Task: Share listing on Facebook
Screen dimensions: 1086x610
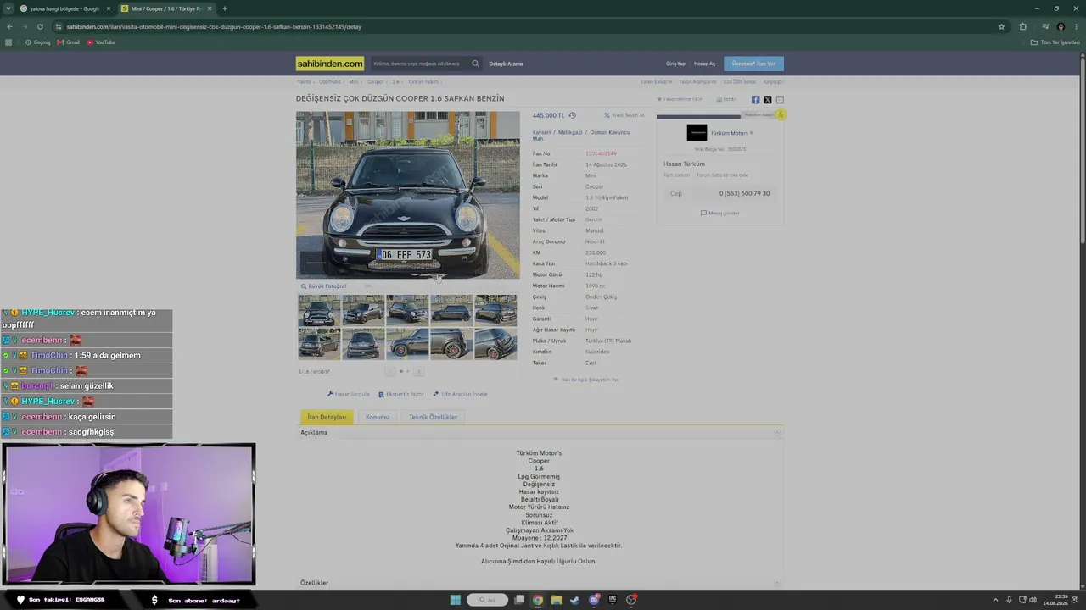Action: click(x=756, y=100)
